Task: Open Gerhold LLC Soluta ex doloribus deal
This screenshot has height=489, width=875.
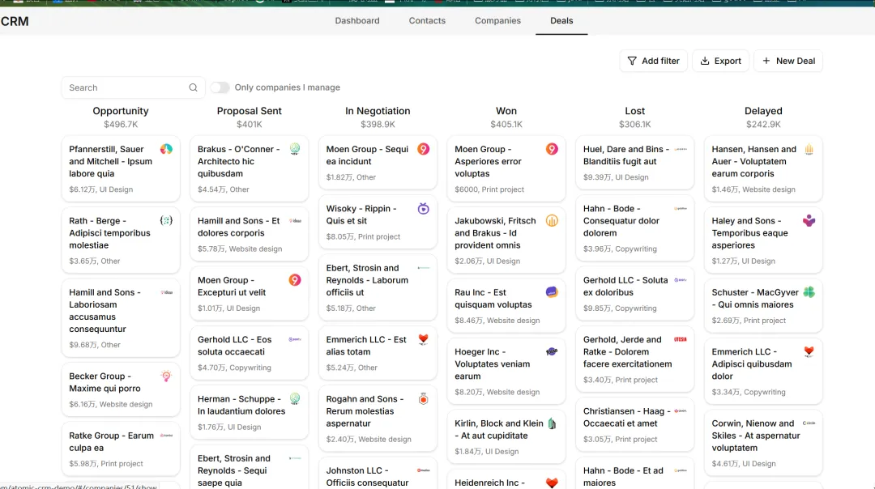Action: pyautogui.click(x=634, y=294)
